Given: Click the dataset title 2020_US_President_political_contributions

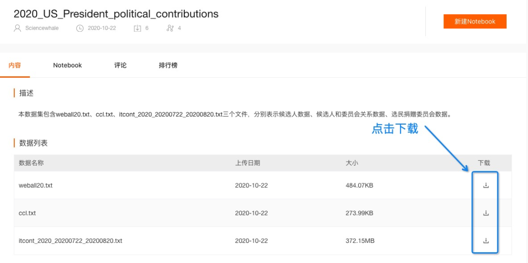Looking at the screenshot, I should (116, 14).
